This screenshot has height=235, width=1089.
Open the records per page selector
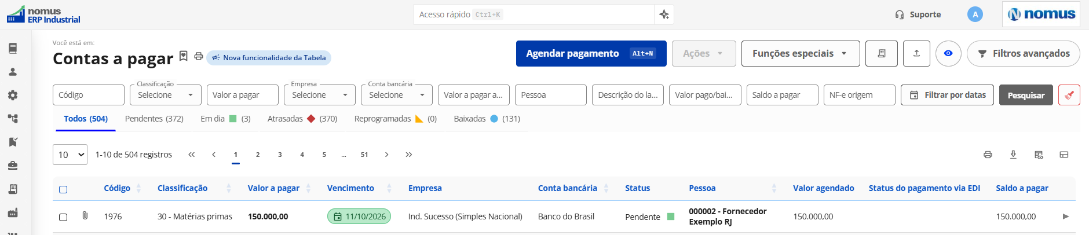[70, 155]
